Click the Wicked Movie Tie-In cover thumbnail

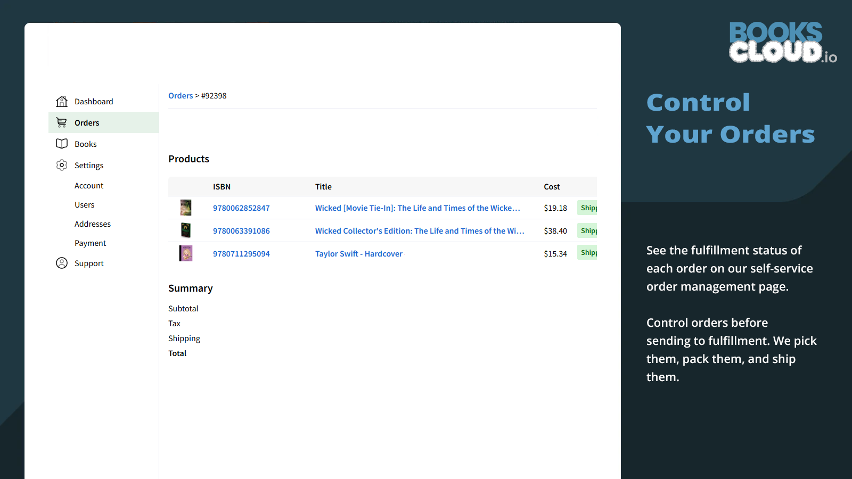(x=186, y=208)
